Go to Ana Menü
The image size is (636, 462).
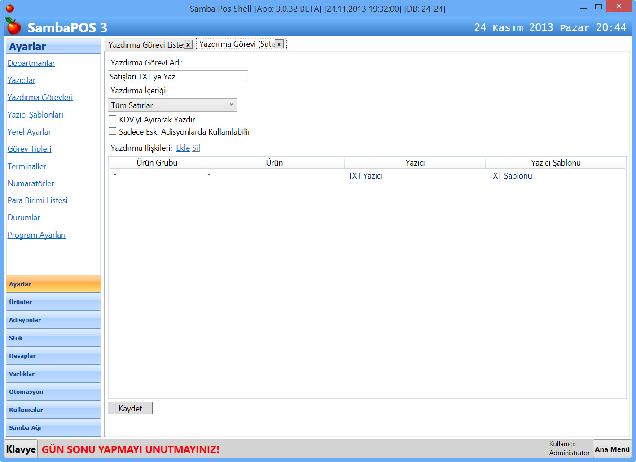point(612,449)
